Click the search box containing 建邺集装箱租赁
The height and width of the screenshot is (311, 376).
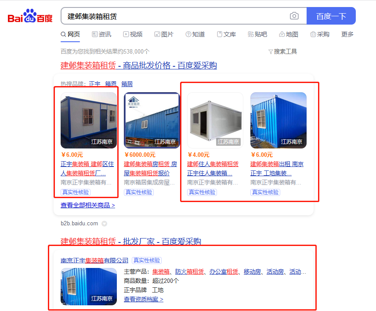(175, 16)
